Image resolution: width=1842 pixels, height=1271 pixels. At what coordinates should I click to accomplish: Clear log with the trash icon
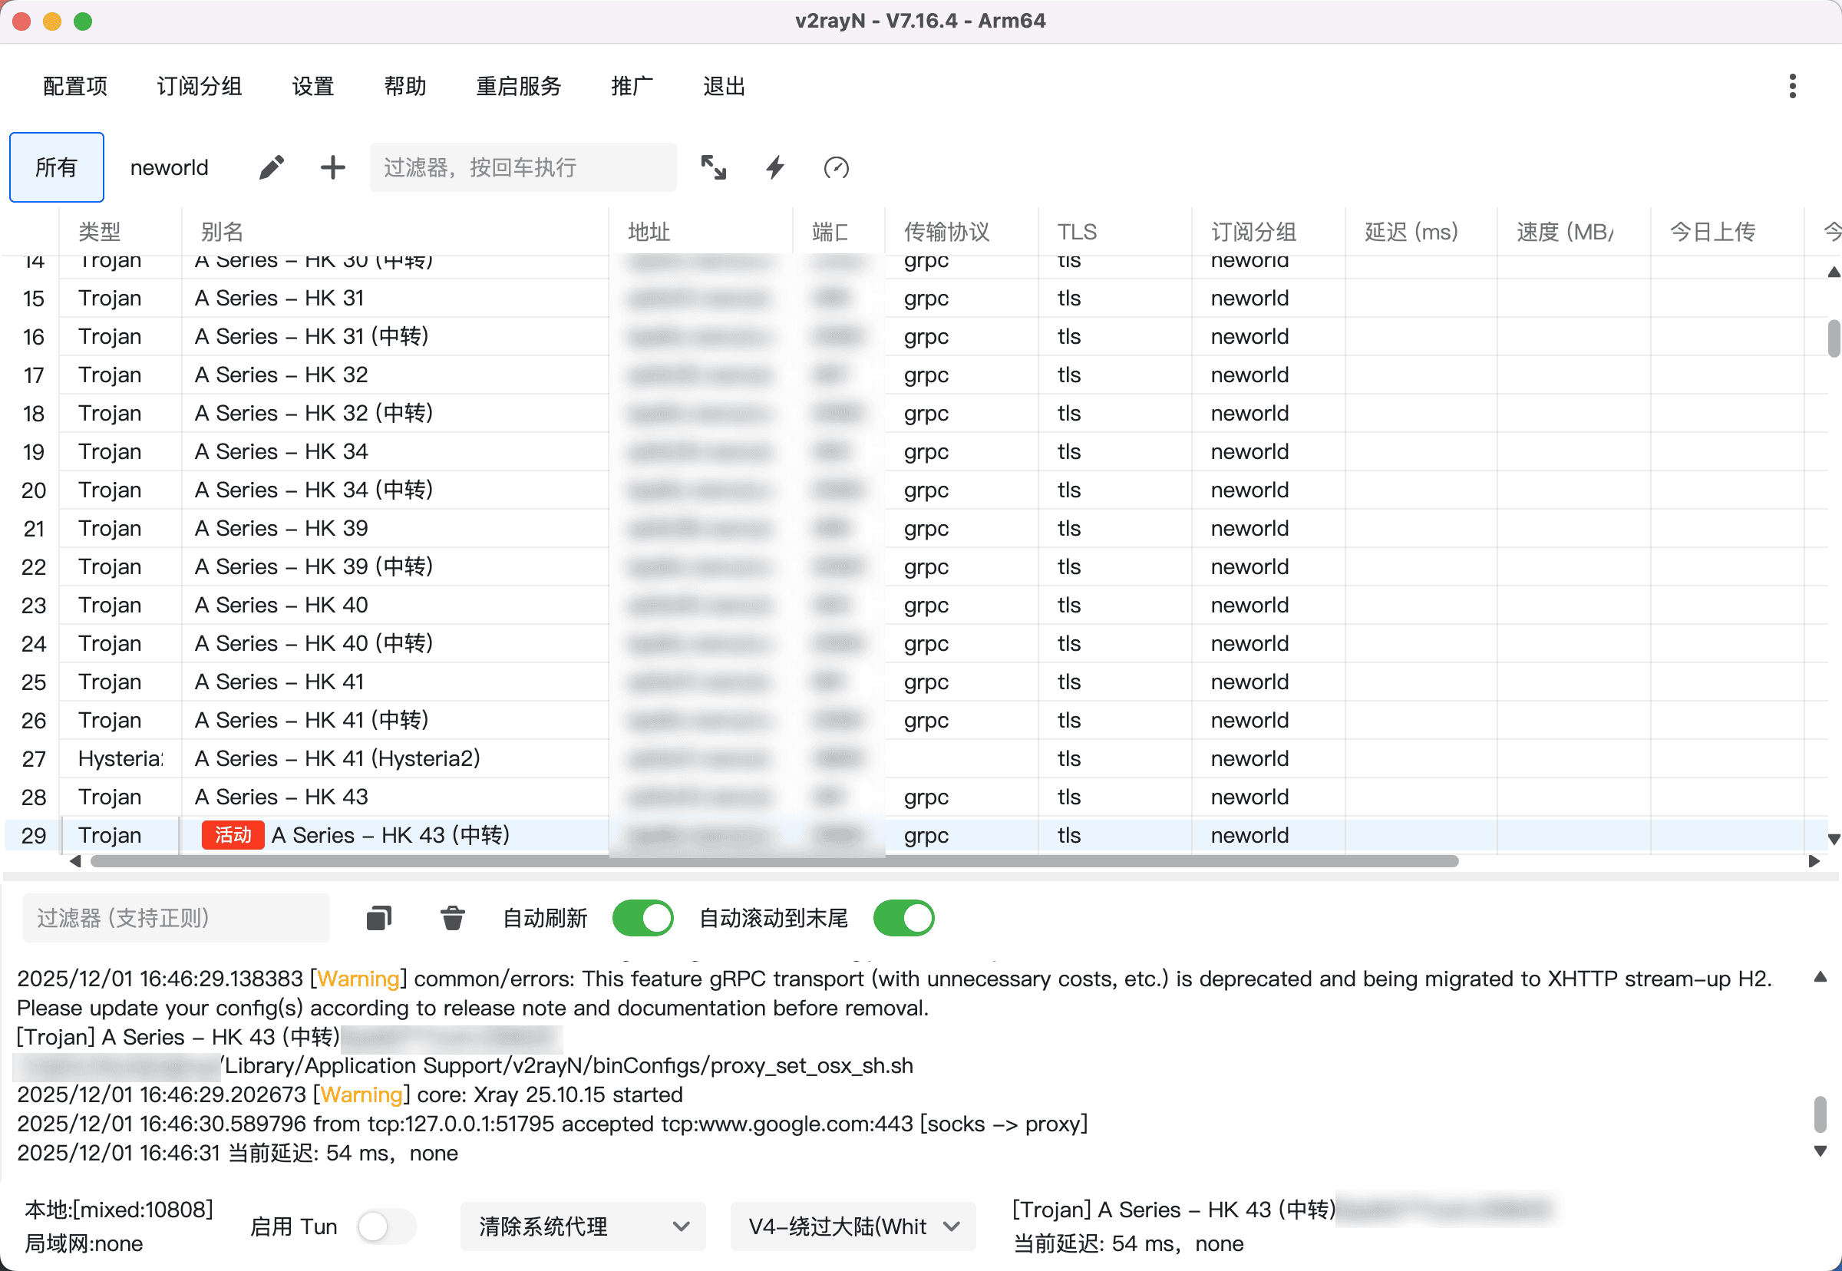pyautogui.click(x=452, y=918)
